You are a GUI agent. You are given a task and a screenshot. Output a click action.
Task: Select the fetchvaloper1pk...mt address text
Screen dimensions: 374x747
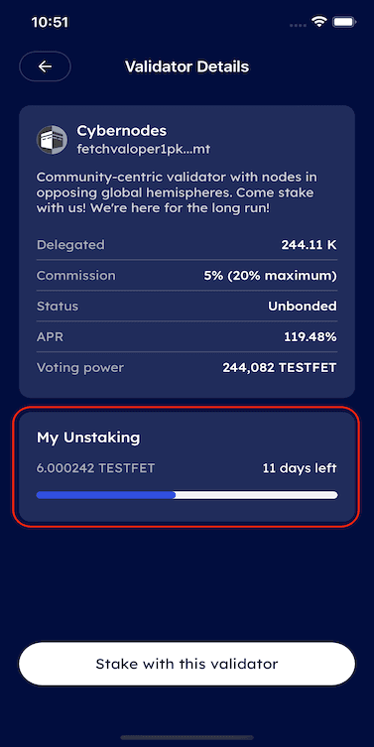[144, 149]
